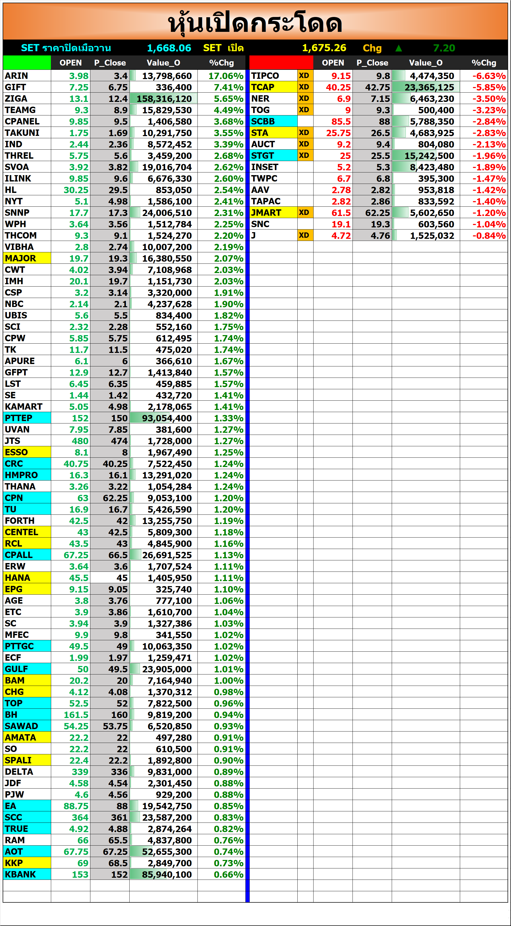Select the ARIN %Chg value 17.06%
The image size is (511, 926).
[x=221, y=76]
